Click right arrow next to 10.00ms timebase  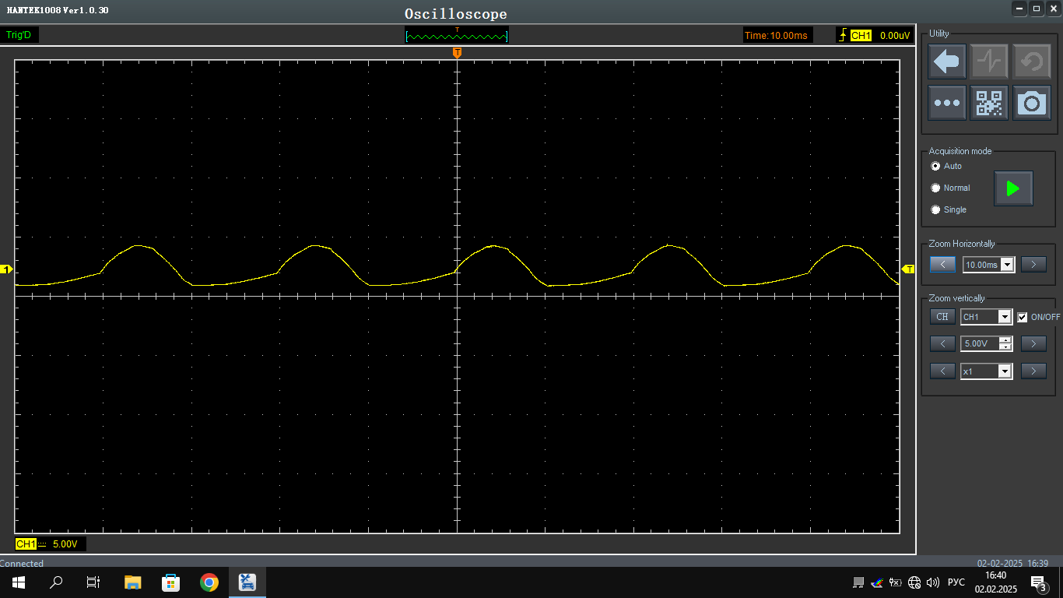1033,265
